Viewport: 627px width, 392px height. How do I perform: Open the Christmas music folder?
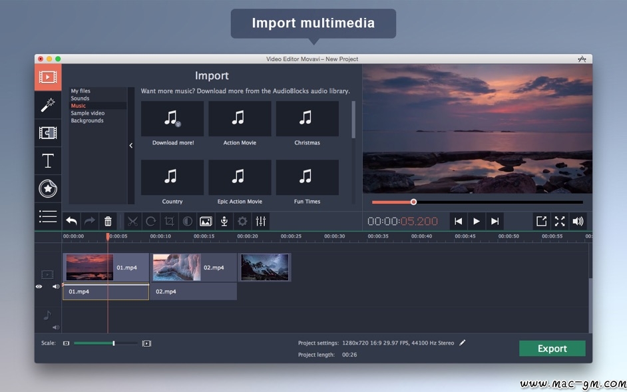pyautogui.click(x=307, y=119)
